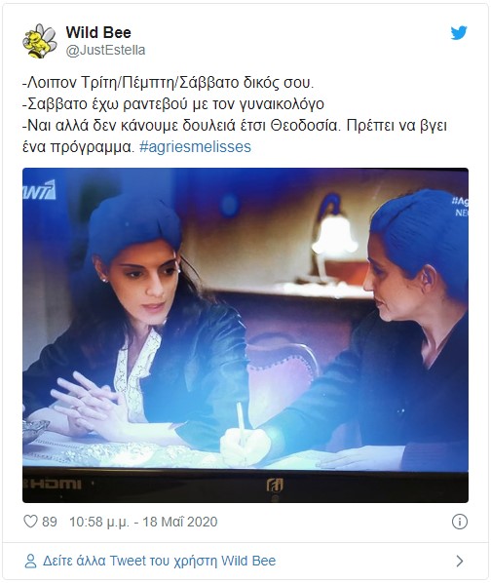Click the Wild Bee profile avatar

40,41
